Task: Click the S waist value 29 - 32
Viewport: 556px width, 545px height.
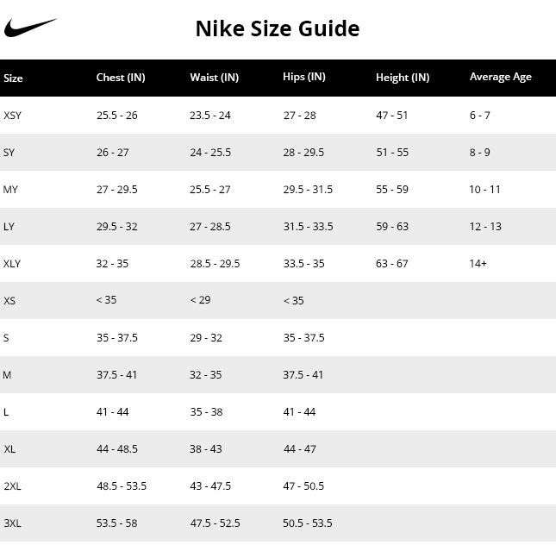Action: pos(206,338)
